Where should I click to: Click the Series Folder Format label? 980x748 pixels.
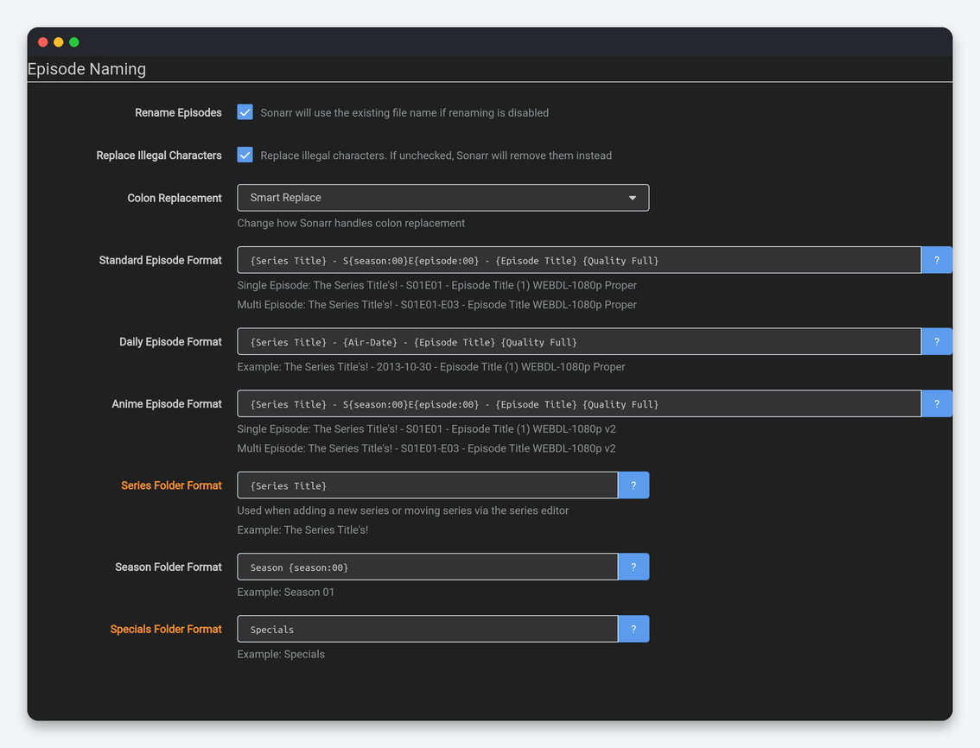(x=171, y=485)
